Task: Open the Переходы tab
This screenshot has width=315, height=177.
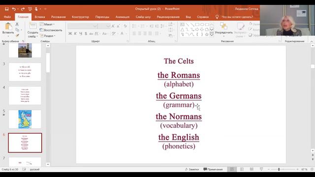Action: click(102, 17)
